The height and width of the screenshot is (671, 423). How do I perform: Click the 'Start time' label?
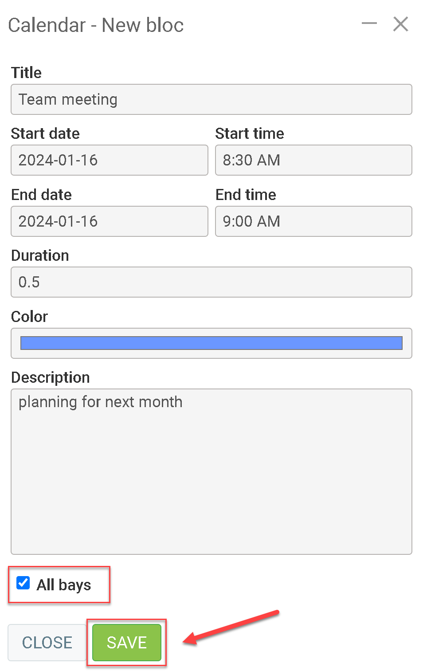pos(250,133)
